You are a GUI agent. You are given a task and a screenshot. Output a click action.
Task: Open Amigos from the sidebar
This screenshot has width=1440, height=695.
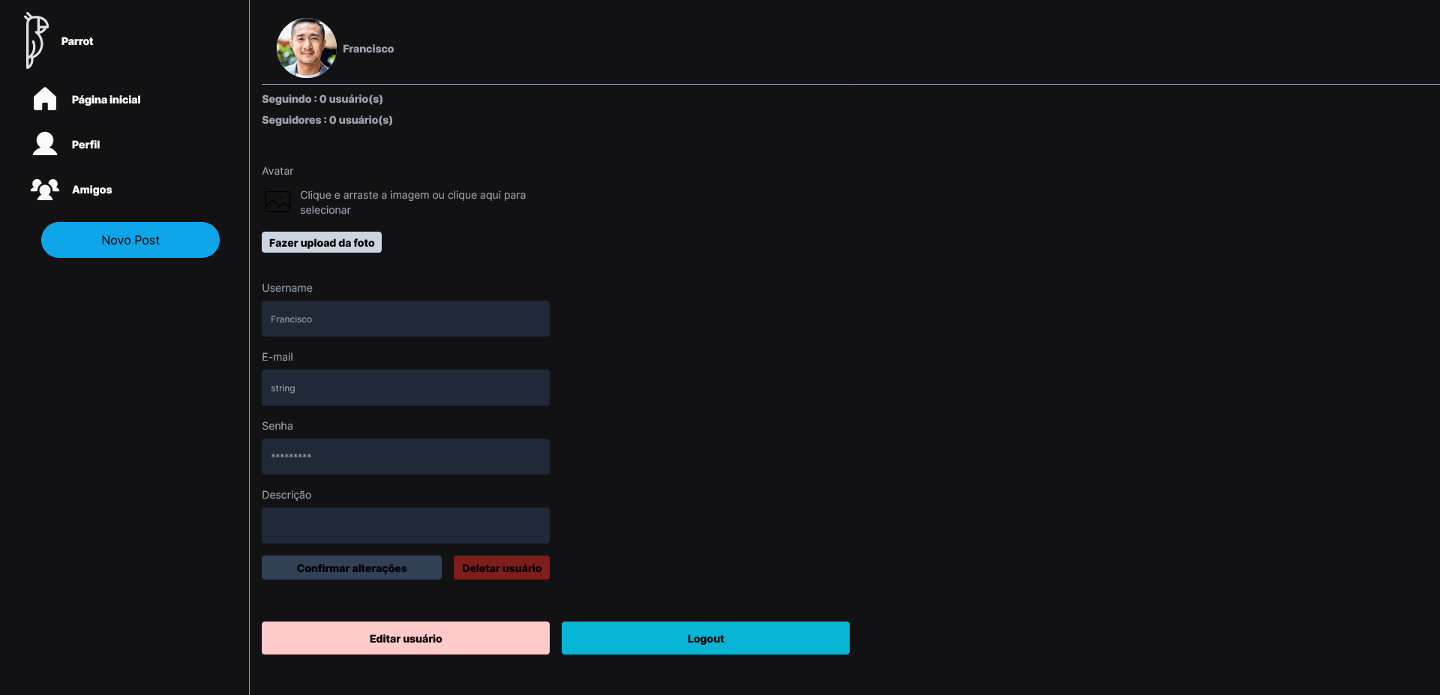pyautogui.click(x=91, y=189)
